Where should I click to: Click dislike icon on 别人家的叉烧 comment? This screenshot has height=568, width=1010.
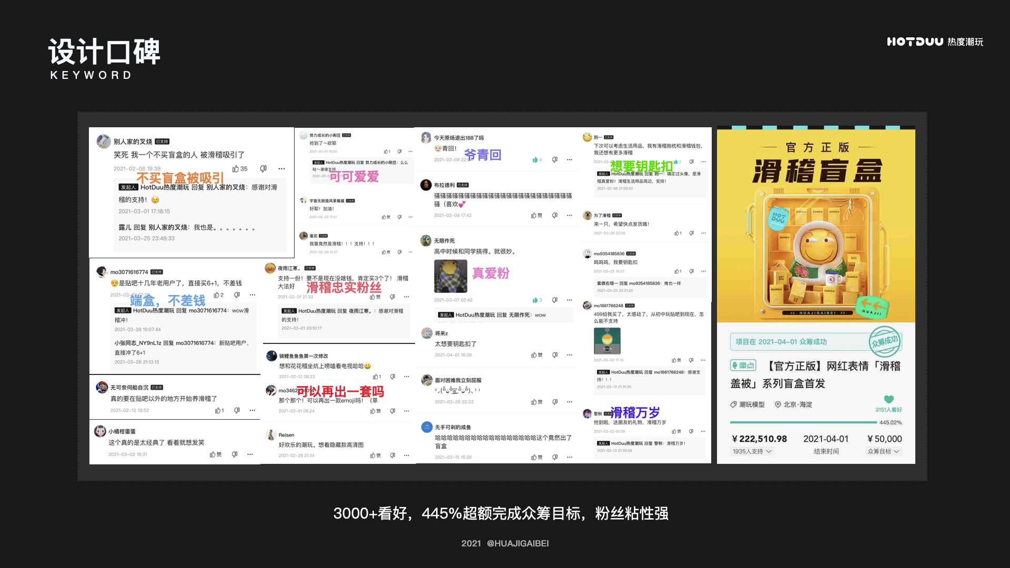[x=263, y=169]
